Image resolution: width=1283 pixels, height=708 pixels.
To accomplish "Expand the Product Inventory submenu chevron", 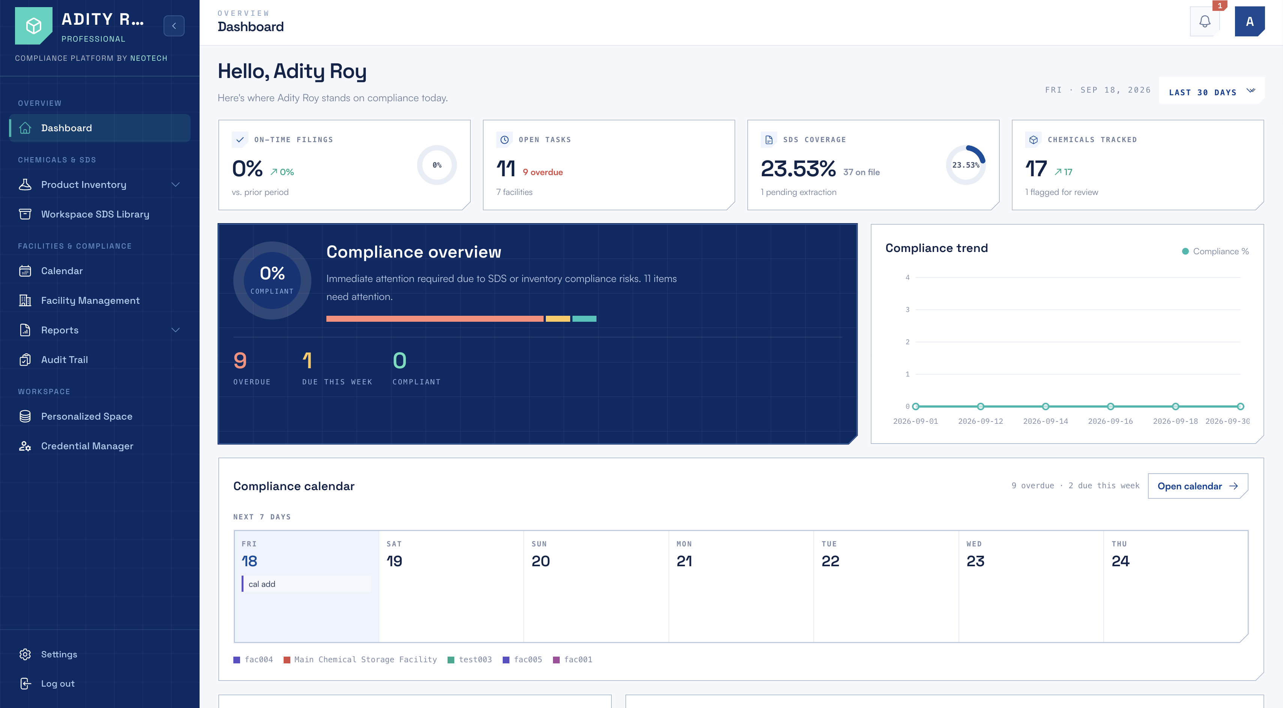I will coord(175,185).
